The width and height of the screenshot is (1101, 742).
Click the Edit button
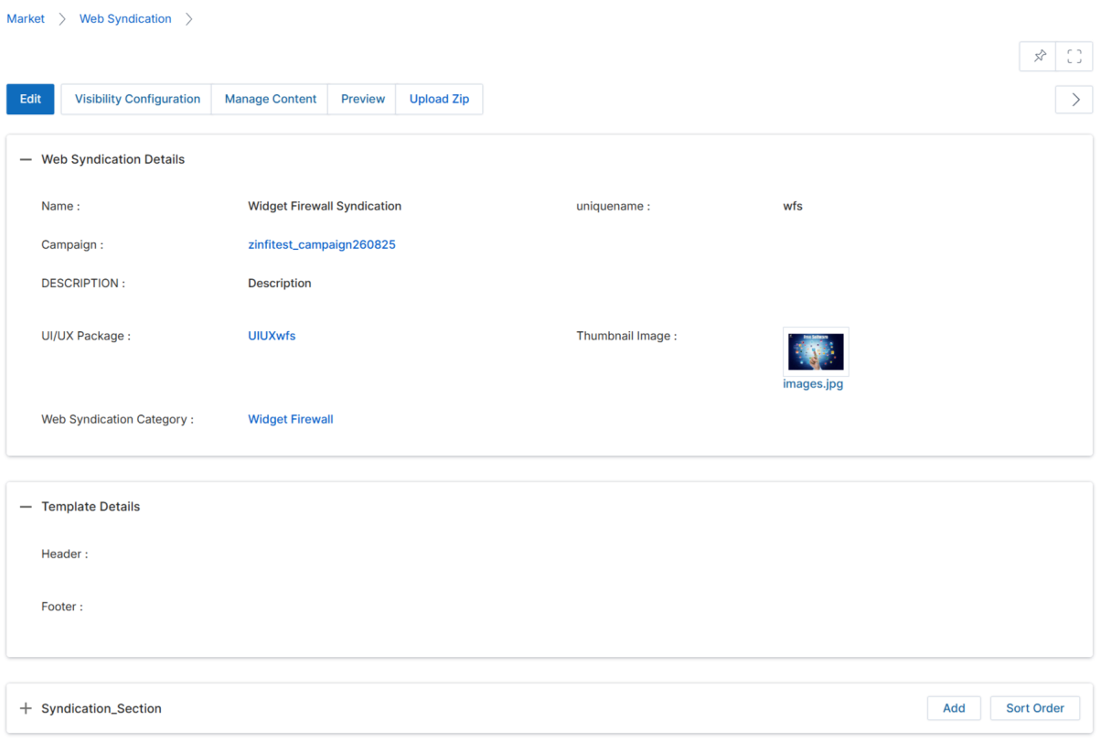pos(30,99)
